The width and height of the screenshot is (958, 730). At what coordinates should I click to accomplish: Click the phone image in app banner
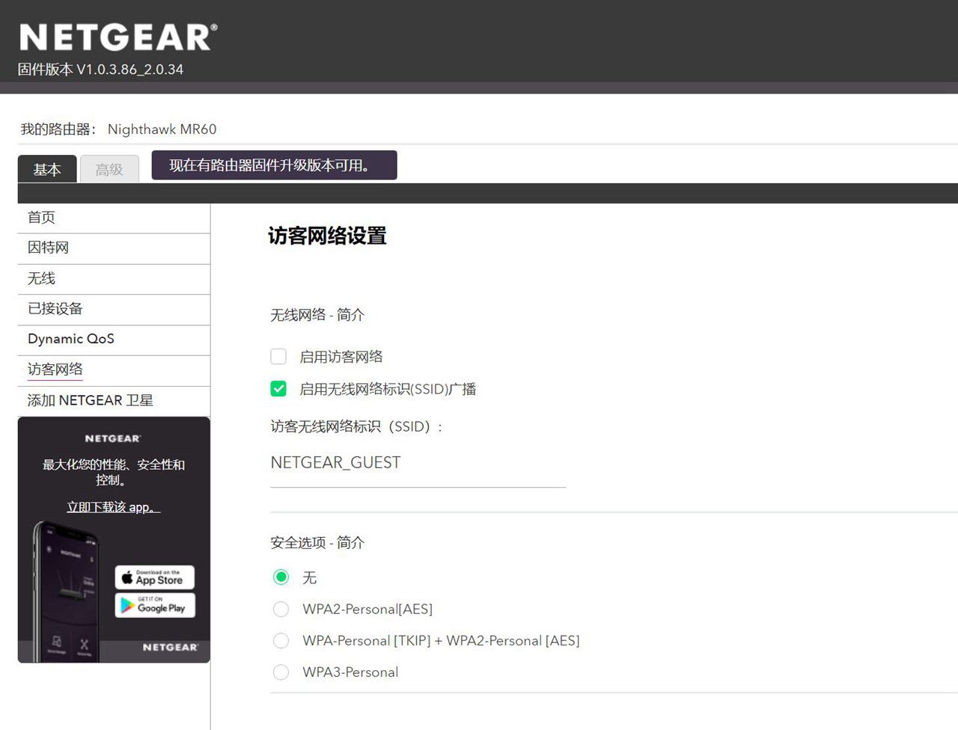(x=66, y=591)
